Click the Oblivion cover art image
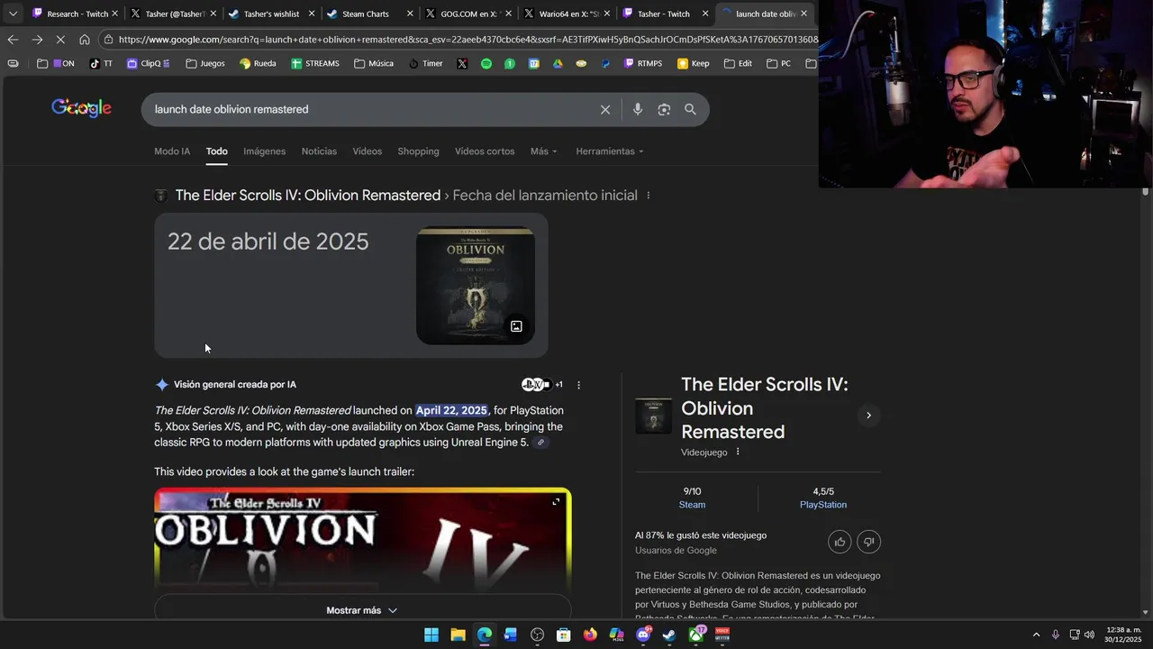The height and width of the screenshot is (649, 1153). pyautogui.click(x=476, y=285)
